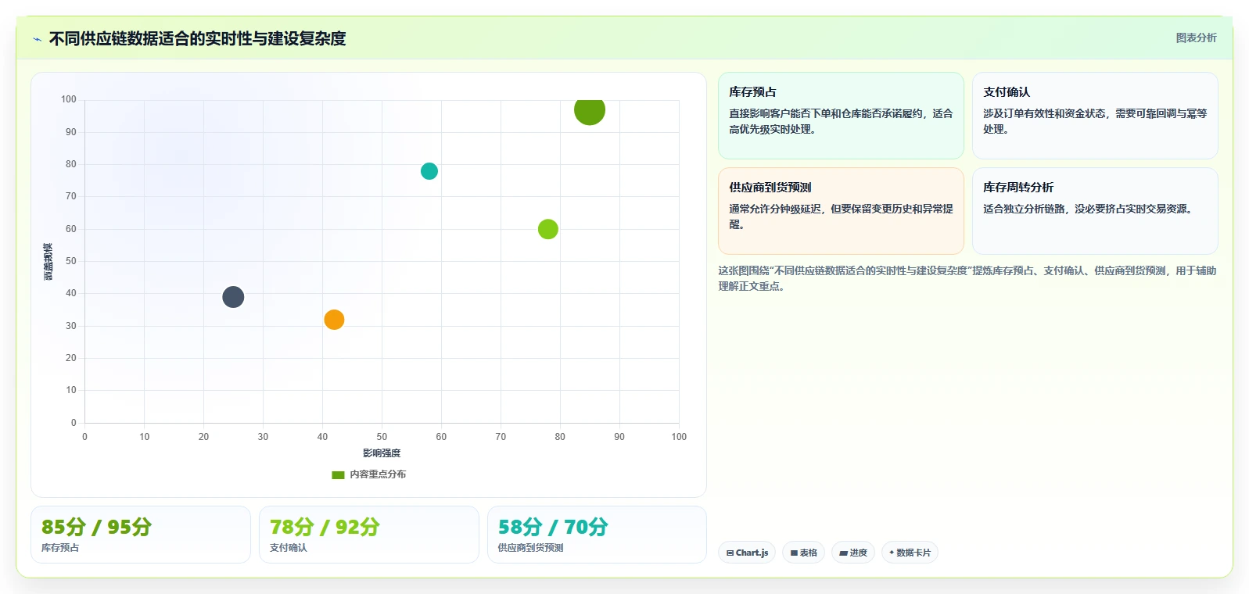Open the 库存周转分析 info card

(1095, 211)
